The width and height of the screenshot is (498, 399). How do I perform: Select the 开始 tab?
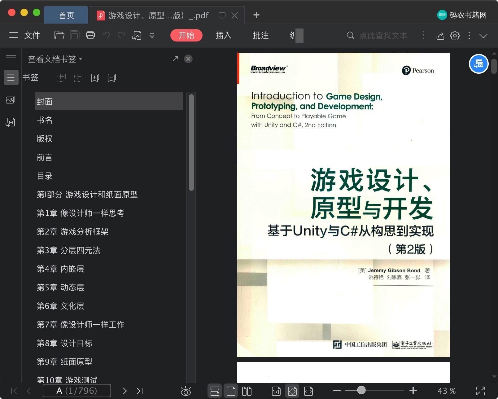(x=186, y=35)
